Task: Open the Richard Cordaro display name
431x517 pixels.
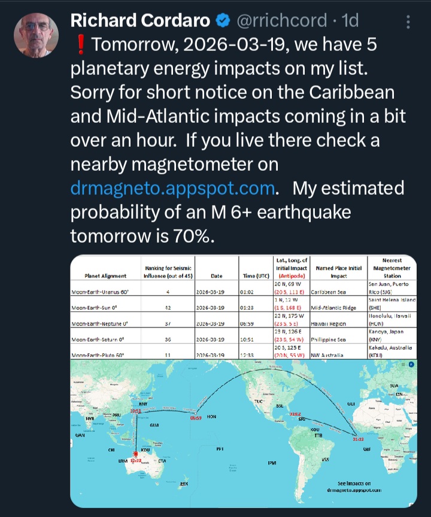Action: pyautogui.click(x=140, y=21)
